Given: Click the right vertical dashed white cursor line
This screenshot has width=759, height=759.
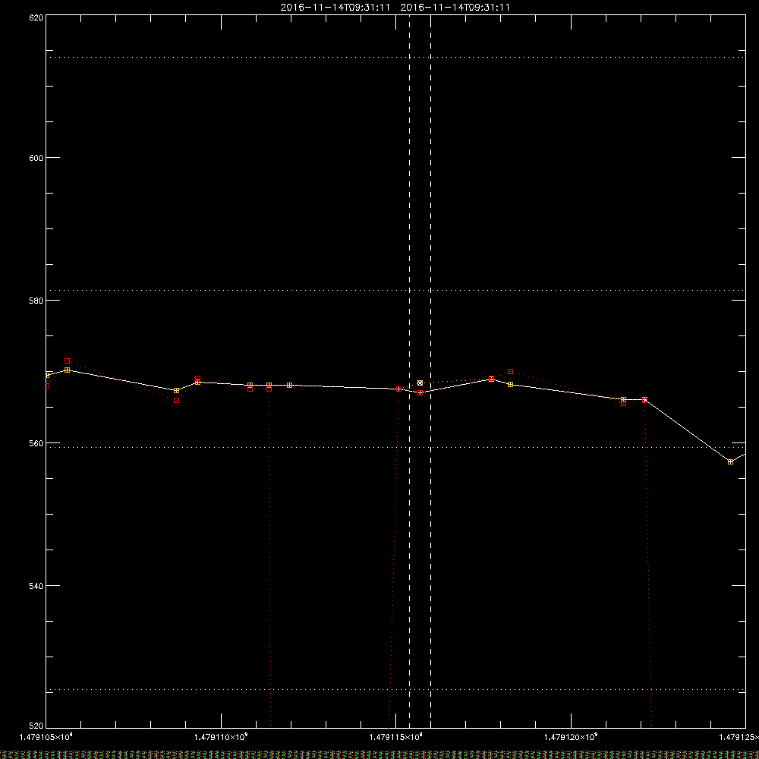Looking at the screenshot, I should tap(431, 370).
